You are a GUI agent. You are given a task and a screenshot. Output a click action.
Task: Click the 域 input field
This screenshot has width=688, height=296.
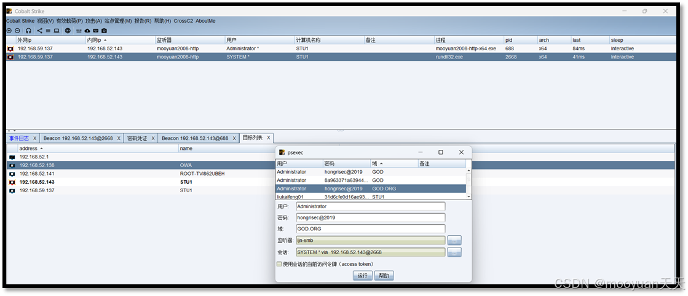point(371,229)
